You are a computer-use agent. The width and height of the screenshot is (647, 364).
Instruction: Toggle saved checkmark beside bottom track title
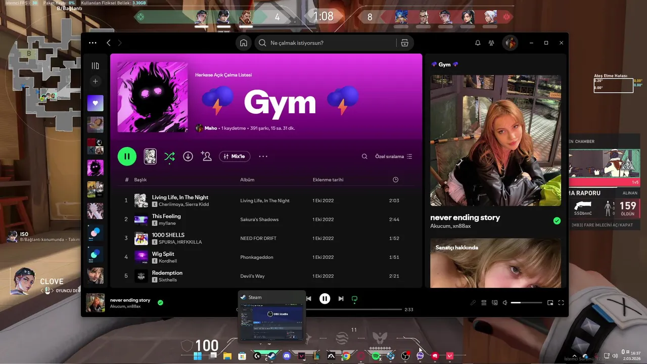[x=160, y=302]
